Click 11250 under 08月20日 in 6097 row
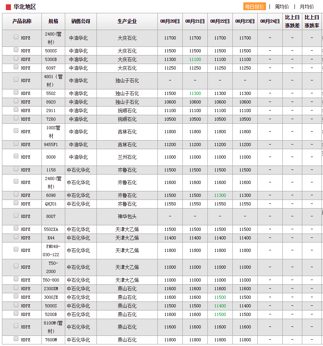This screenshot has width=323, height=346. click(170, 68)
